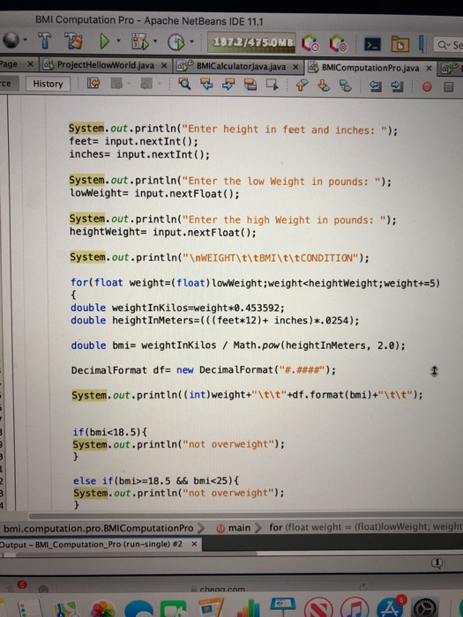
Task: Click Find Next Occurrence icon
Action: click(x=228, y=85)
